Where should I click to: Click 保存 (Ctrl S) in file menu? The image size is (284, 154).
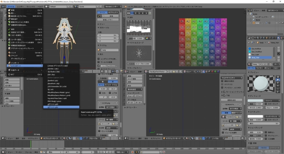point(25,29)
